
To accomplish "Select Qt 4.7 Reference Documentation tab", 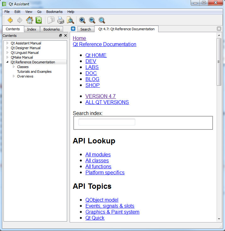I will point(126,29).
